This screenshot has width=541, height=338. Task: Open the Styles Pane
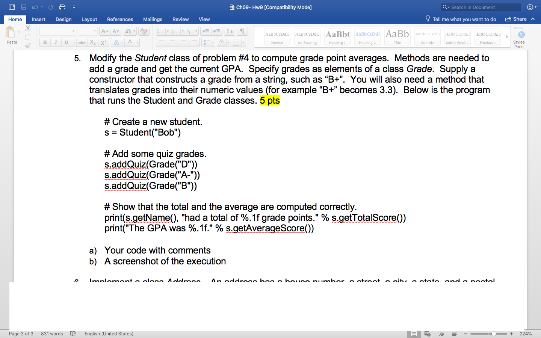(x=519, y=36)
